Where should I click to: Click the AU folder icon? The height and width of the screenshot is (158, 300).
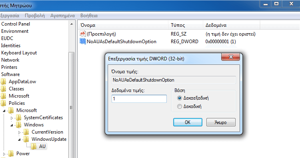34,146
